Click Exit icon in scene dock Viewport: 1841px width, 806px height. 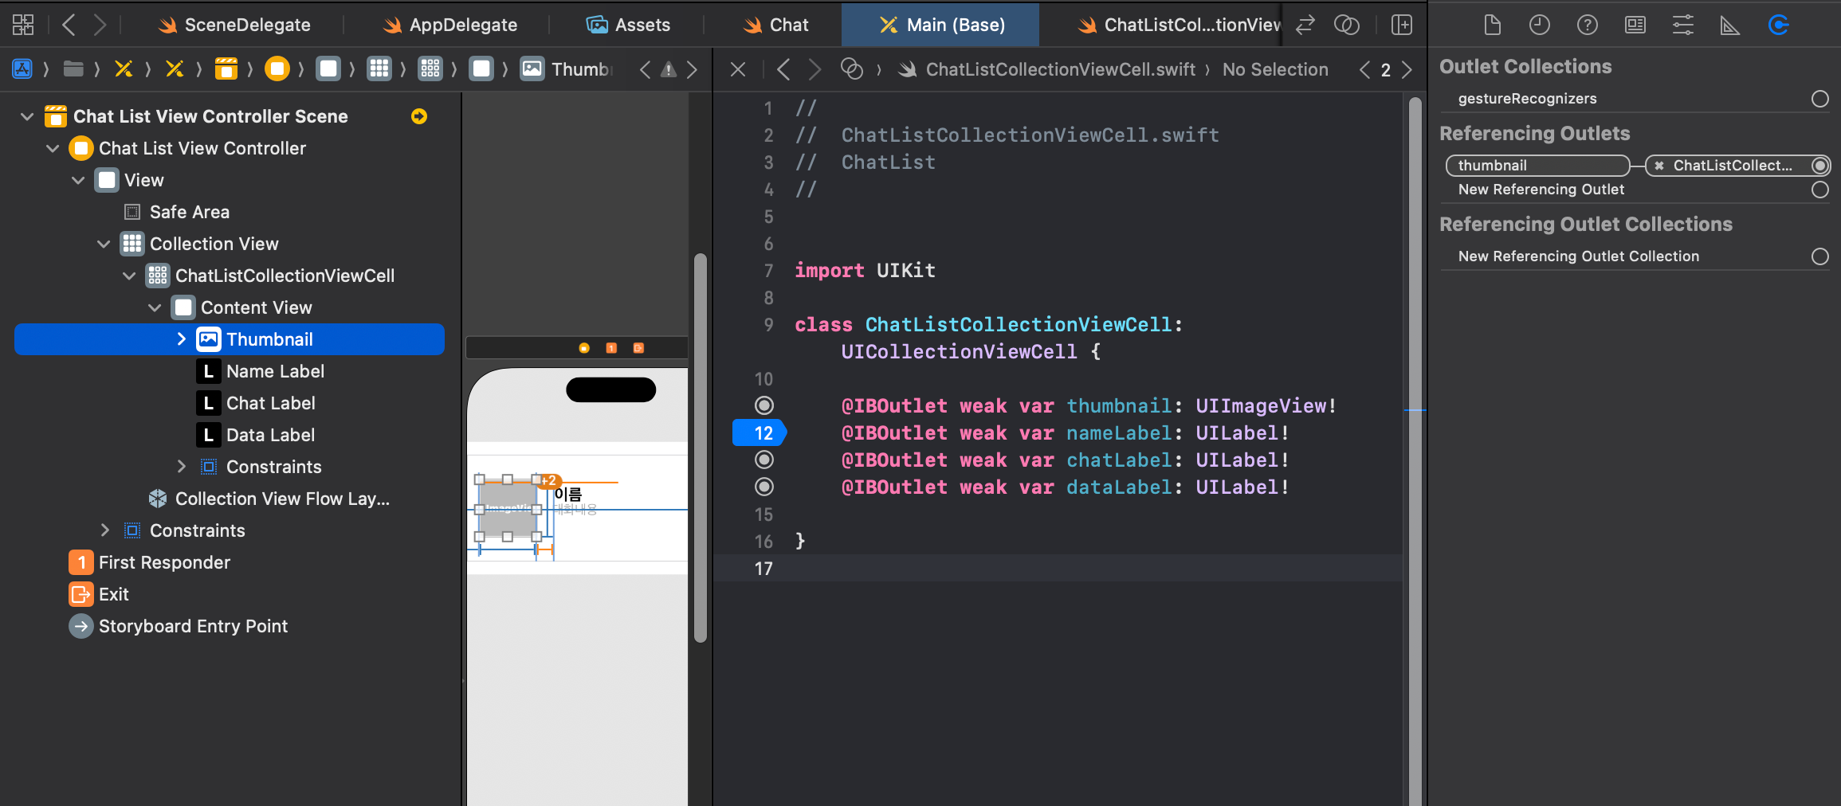tap(638, 348)
